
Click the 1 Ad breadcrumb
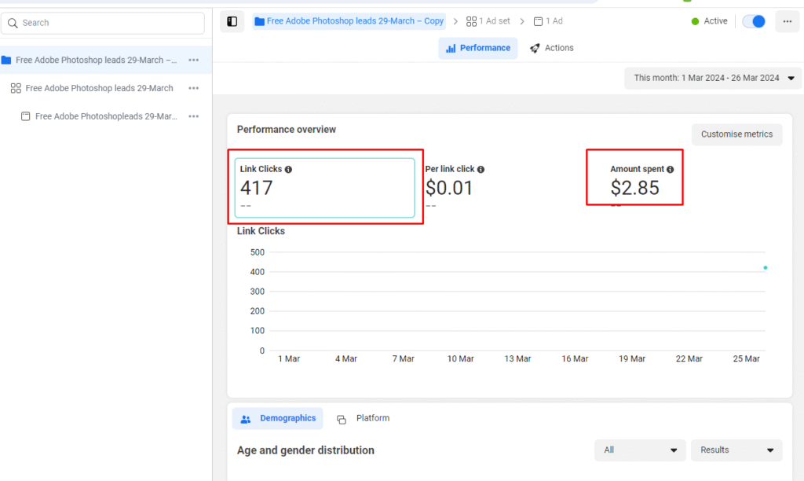(x=548, y=21)
